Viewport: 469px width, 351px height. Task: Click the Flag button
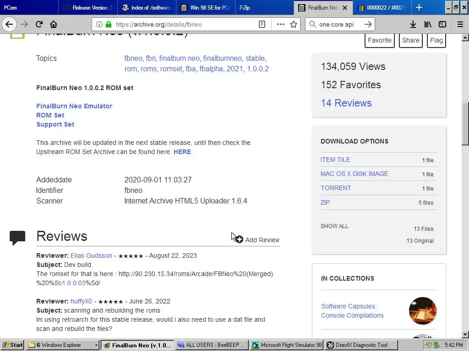click(436, 40)
